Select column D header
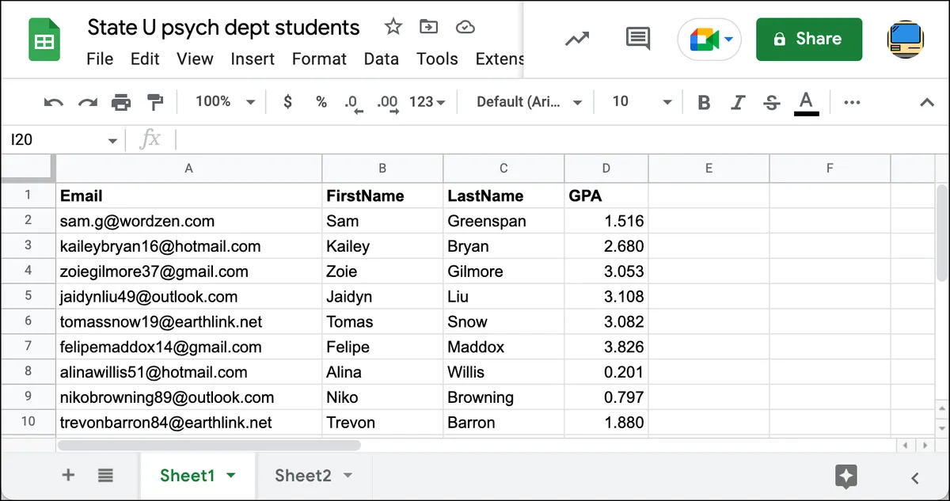This screenshot has width=950, height=501. (x=606, y=168)
